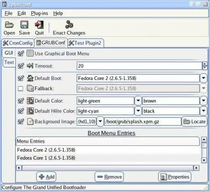
Task: Select the Fedora Core 1 menu entry
Action: tap(108, 158)
